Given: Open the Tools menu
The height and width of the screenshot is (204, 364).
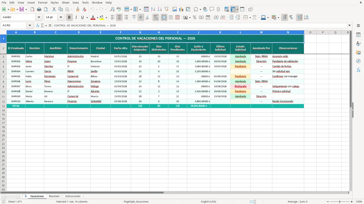Looking at the screenshot, I should pos(85,2).
